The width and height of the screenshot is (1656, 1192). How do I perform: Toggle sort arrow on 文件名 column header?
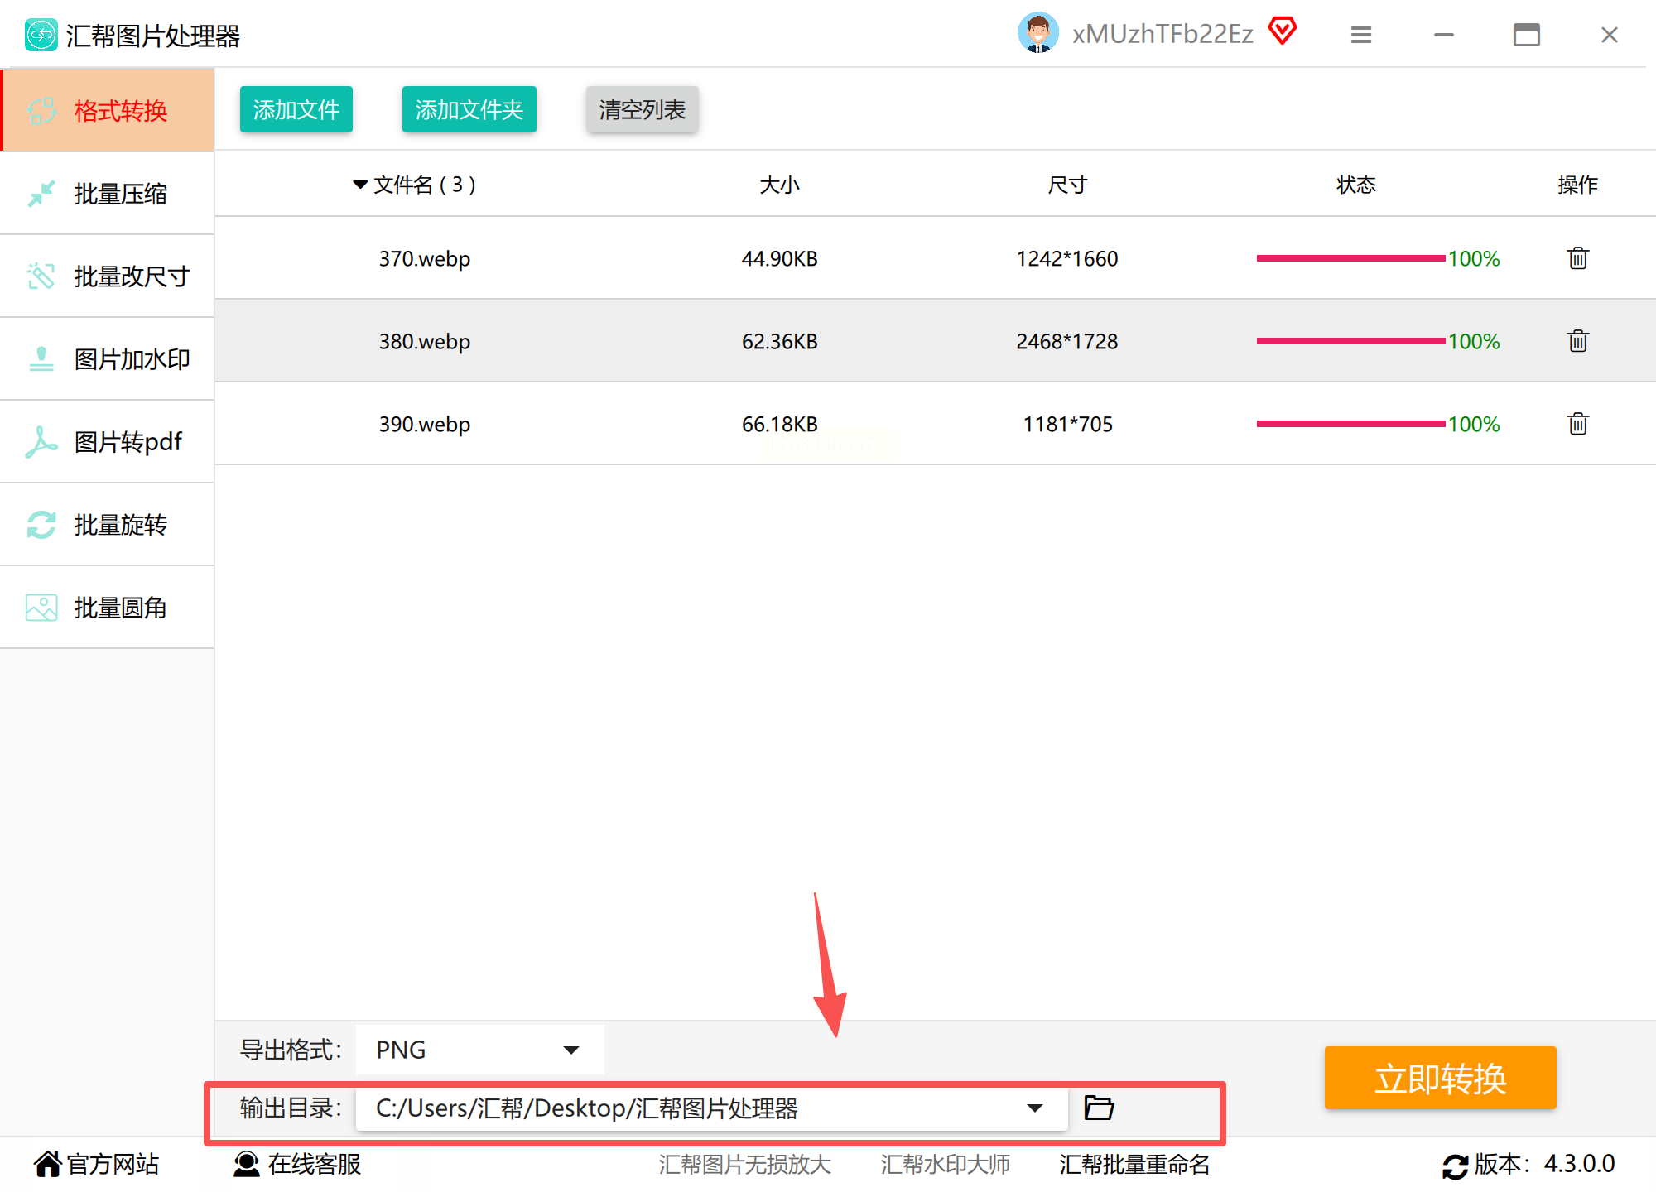(x=359, y=184)
